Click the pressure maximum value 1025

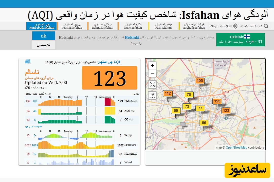pos(28,145)
